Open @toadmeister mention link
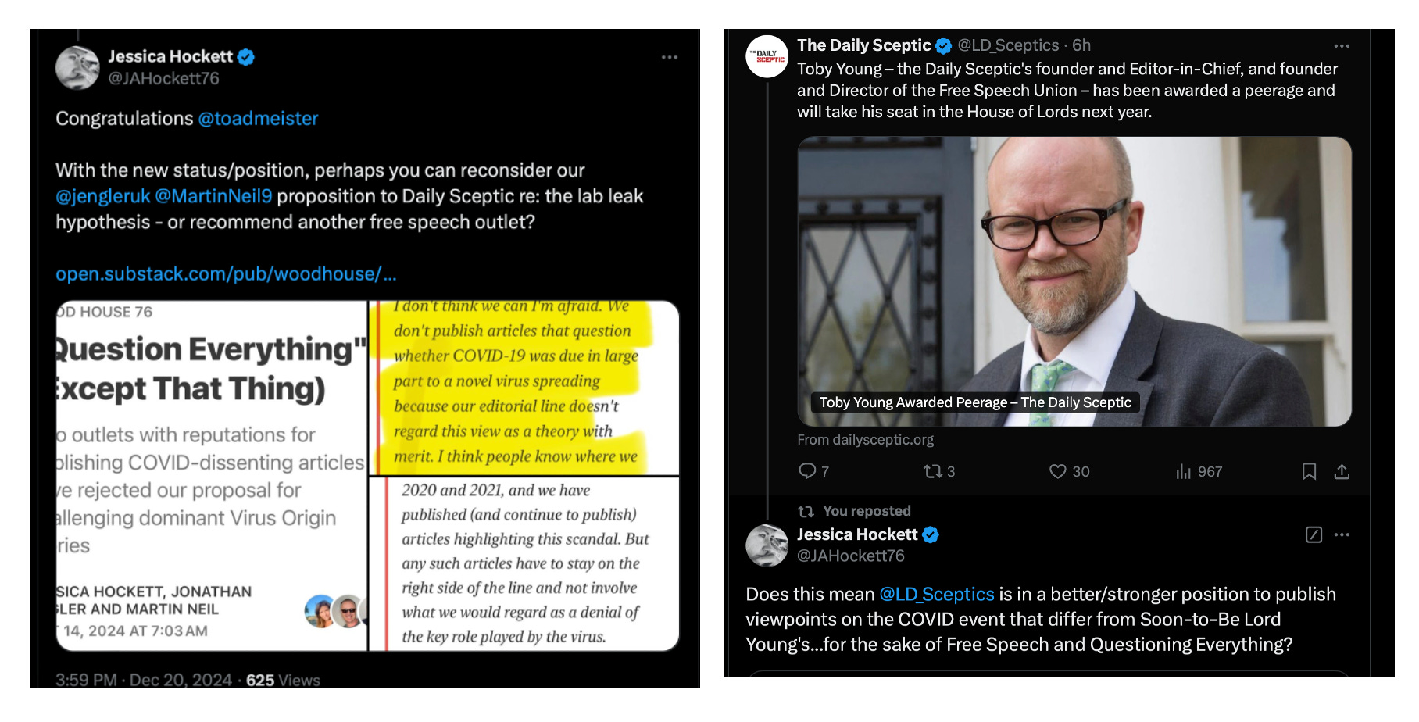1419x722 pixels. pos(258,119)
